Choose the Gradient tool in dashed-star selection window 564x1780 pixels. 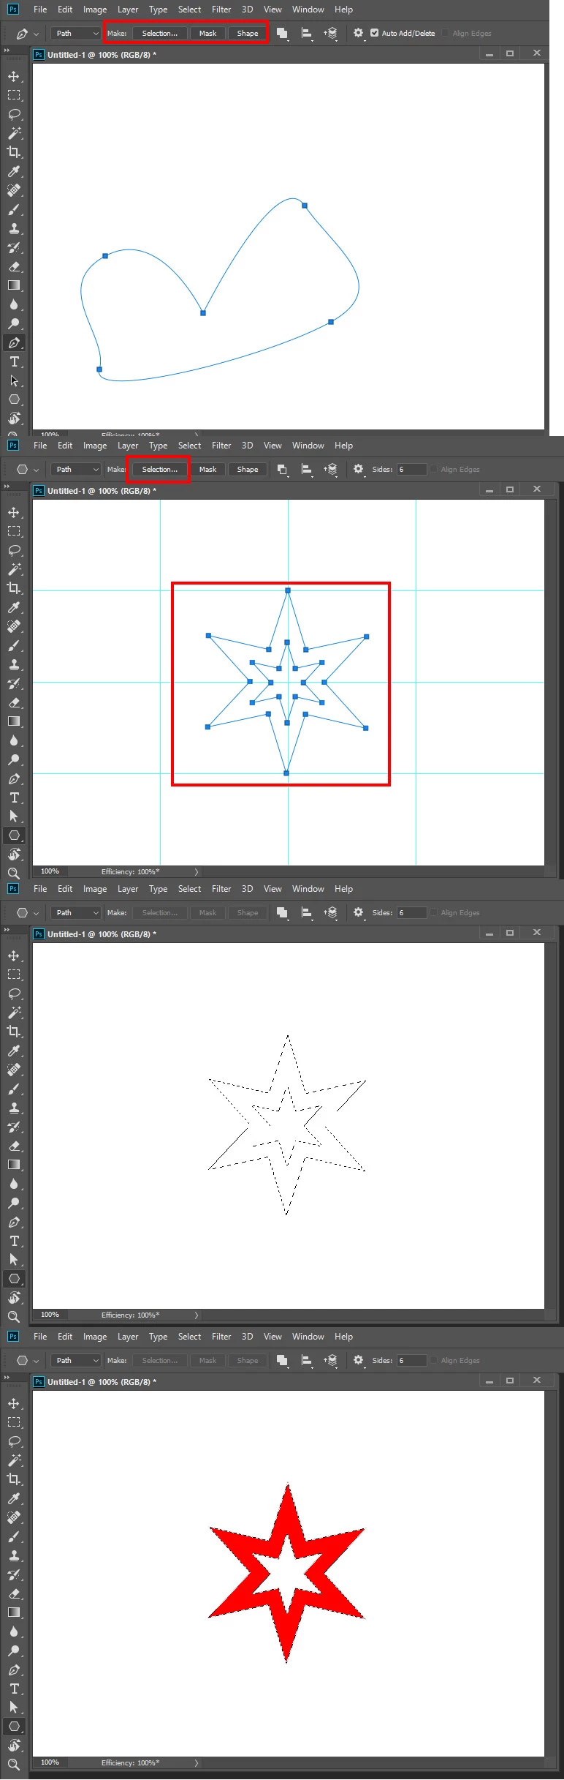(x=14, y=1165)
